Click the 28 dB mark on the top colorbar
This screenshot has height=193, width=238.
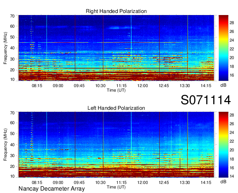point(232,23)
